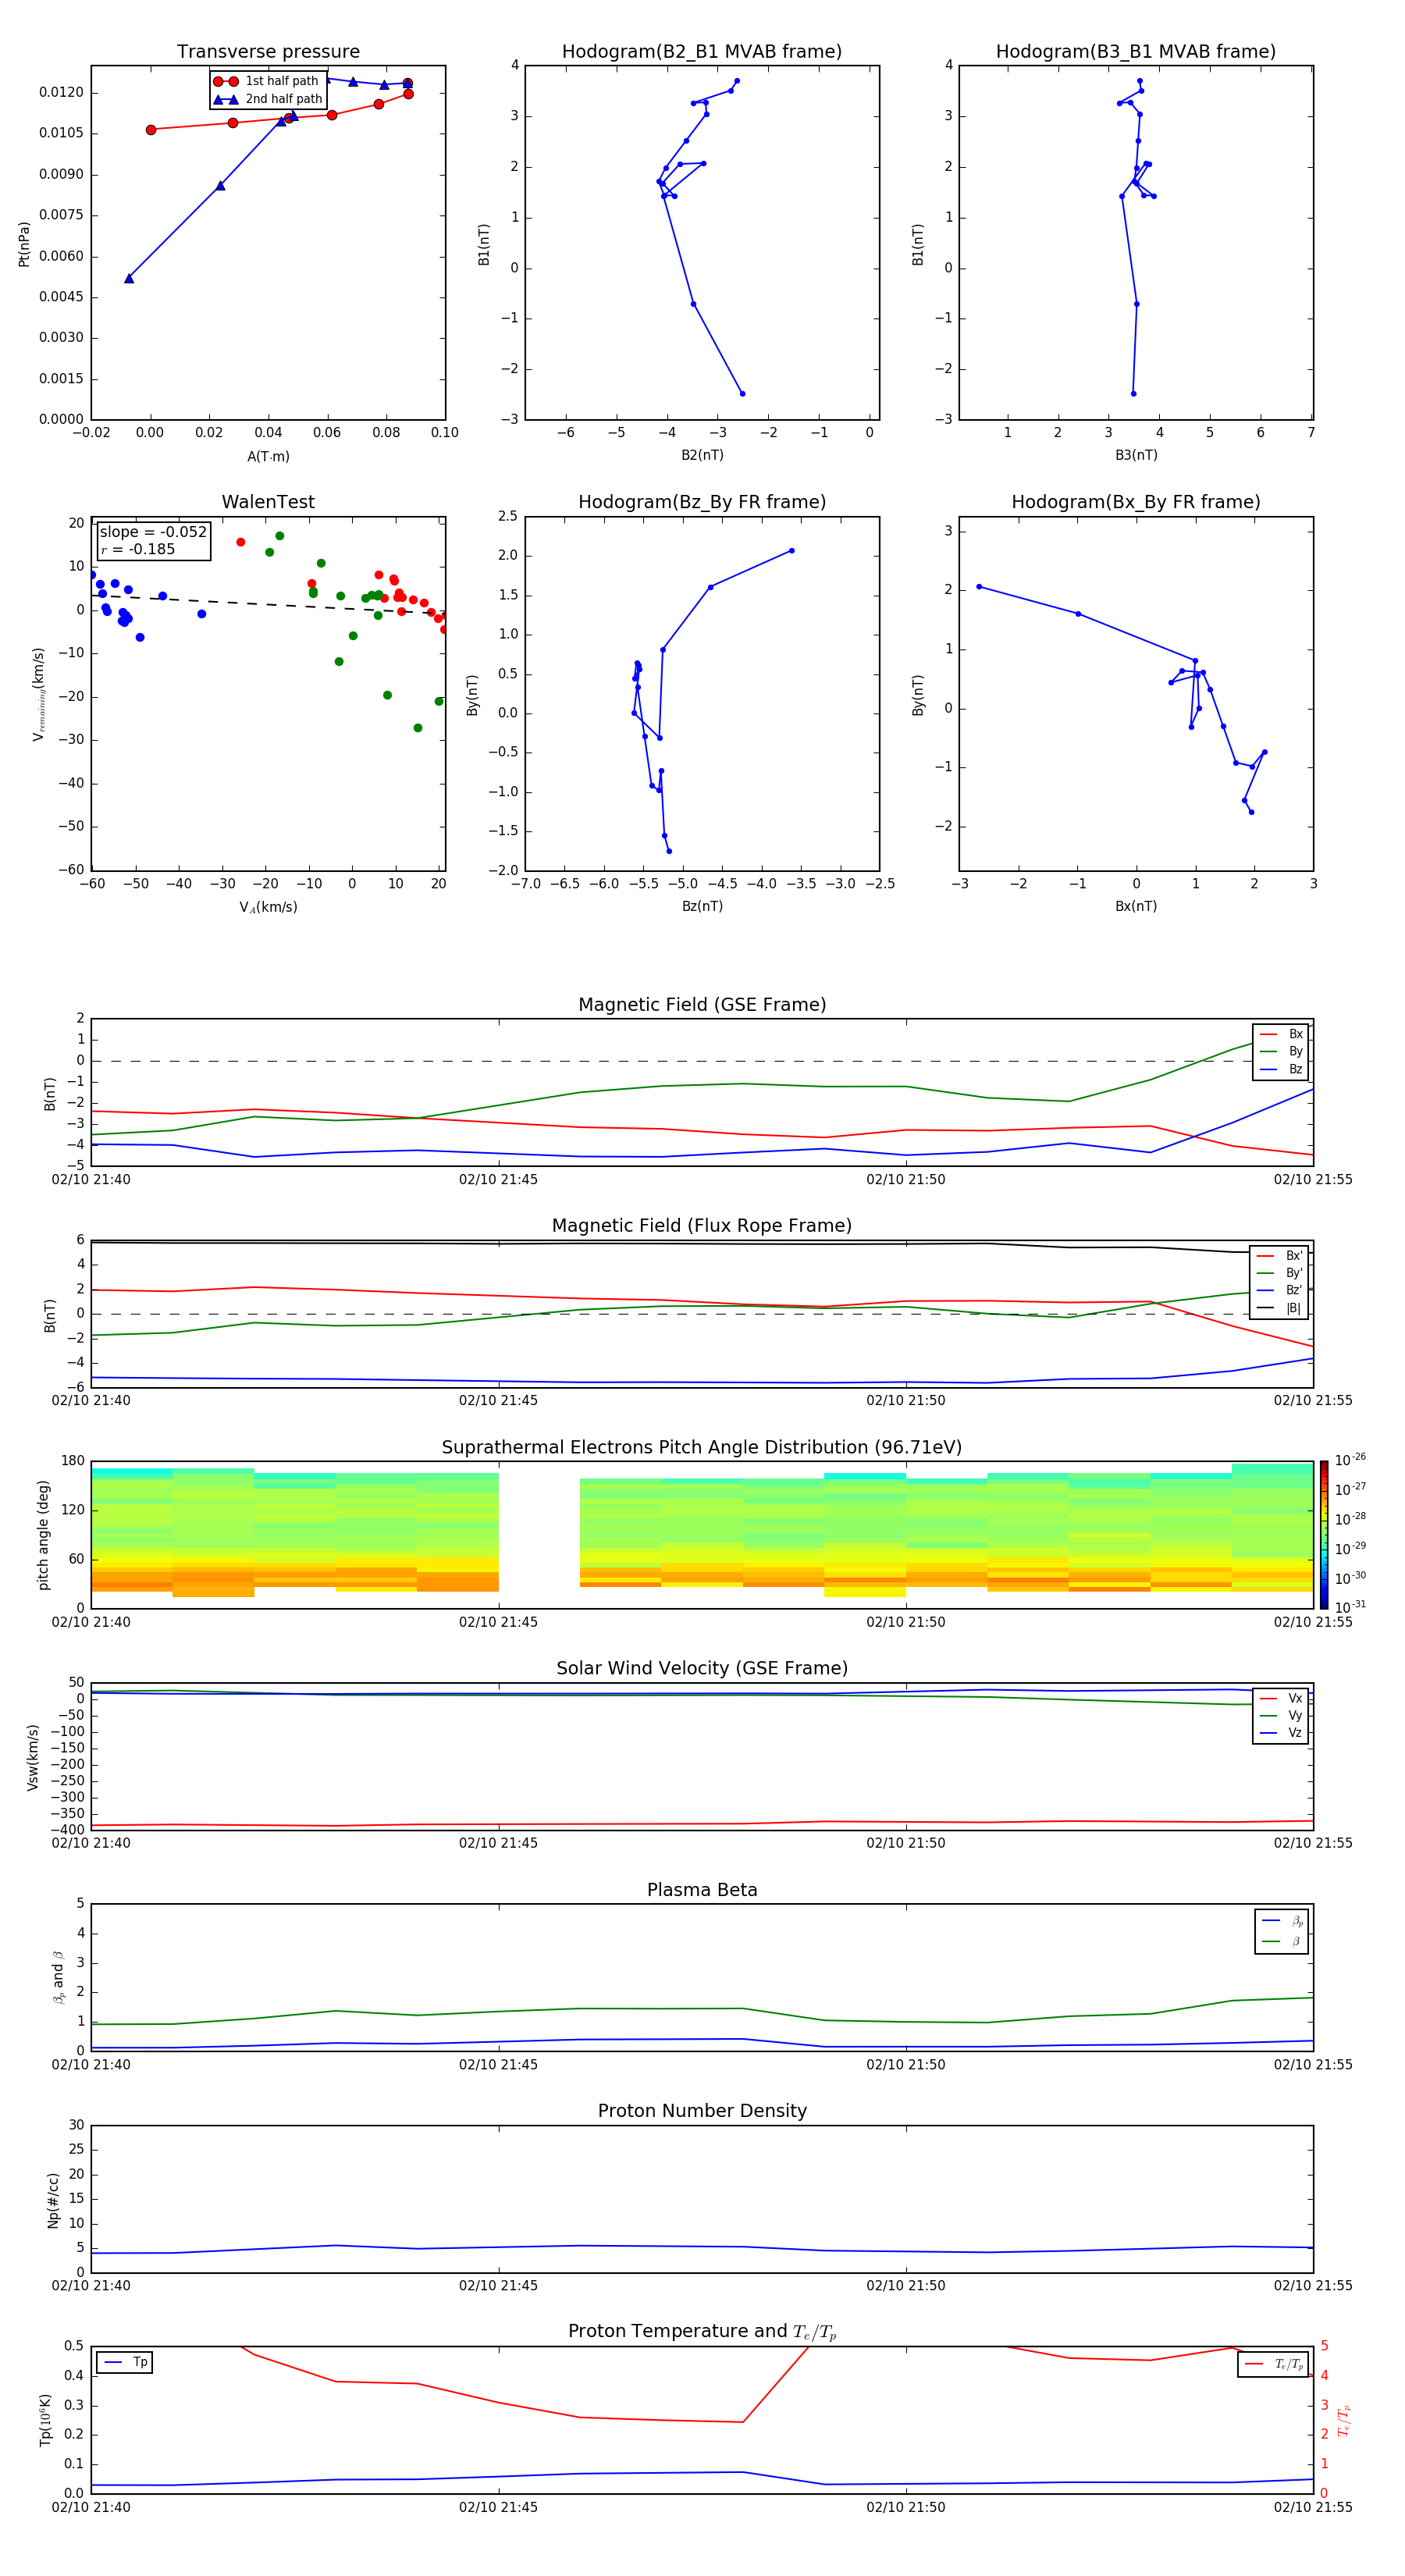Click the 'B2(nT)' axis label
Viewport: 1405px width, 2576px height.
pos(702,455)
